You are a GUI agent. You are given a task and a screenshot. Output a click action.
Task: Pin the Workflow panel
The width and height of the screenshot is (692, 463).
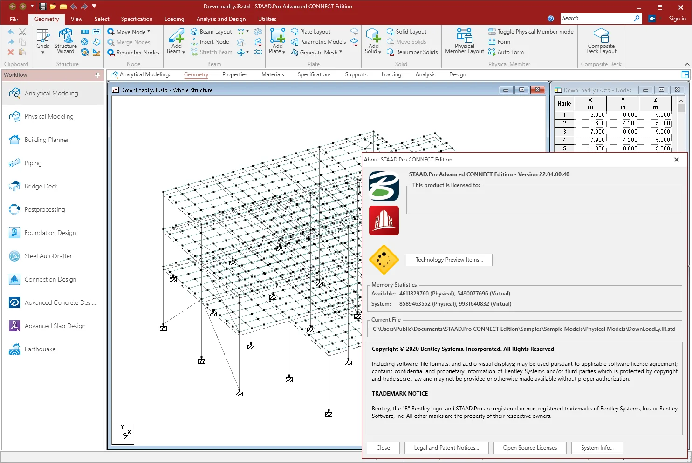(x=97, y=75)
